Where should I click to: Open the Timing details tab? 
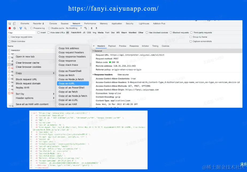(x=155, y=46)
